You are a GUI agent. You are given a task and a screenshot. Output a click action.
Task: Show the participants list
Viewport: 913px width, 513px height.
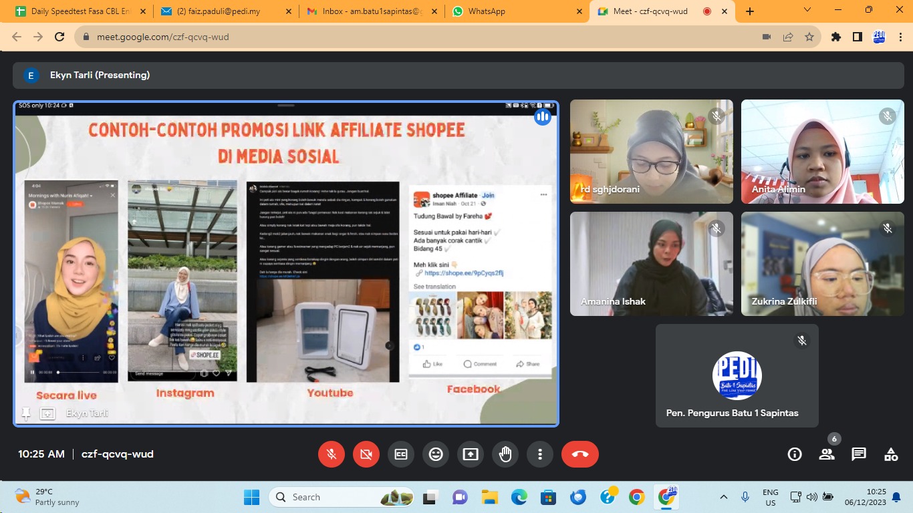[x=827, y=454]
